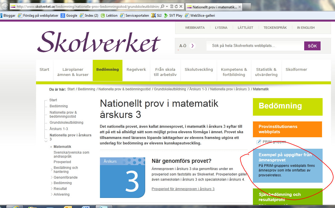Switch to the IN ENGLISH version
The height and width of the screenshot is (208, 335).
(x=306, y=28)
